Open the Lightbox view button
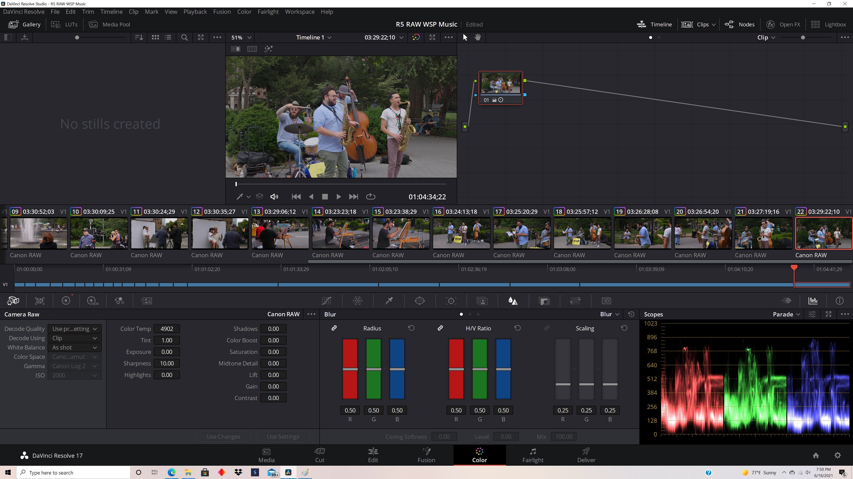 pos(829,24)
